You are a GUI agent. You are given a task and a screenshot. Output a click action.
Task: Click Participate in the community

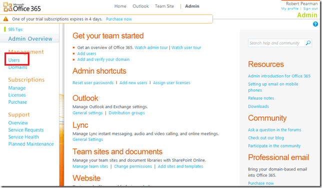pos(274,146)
